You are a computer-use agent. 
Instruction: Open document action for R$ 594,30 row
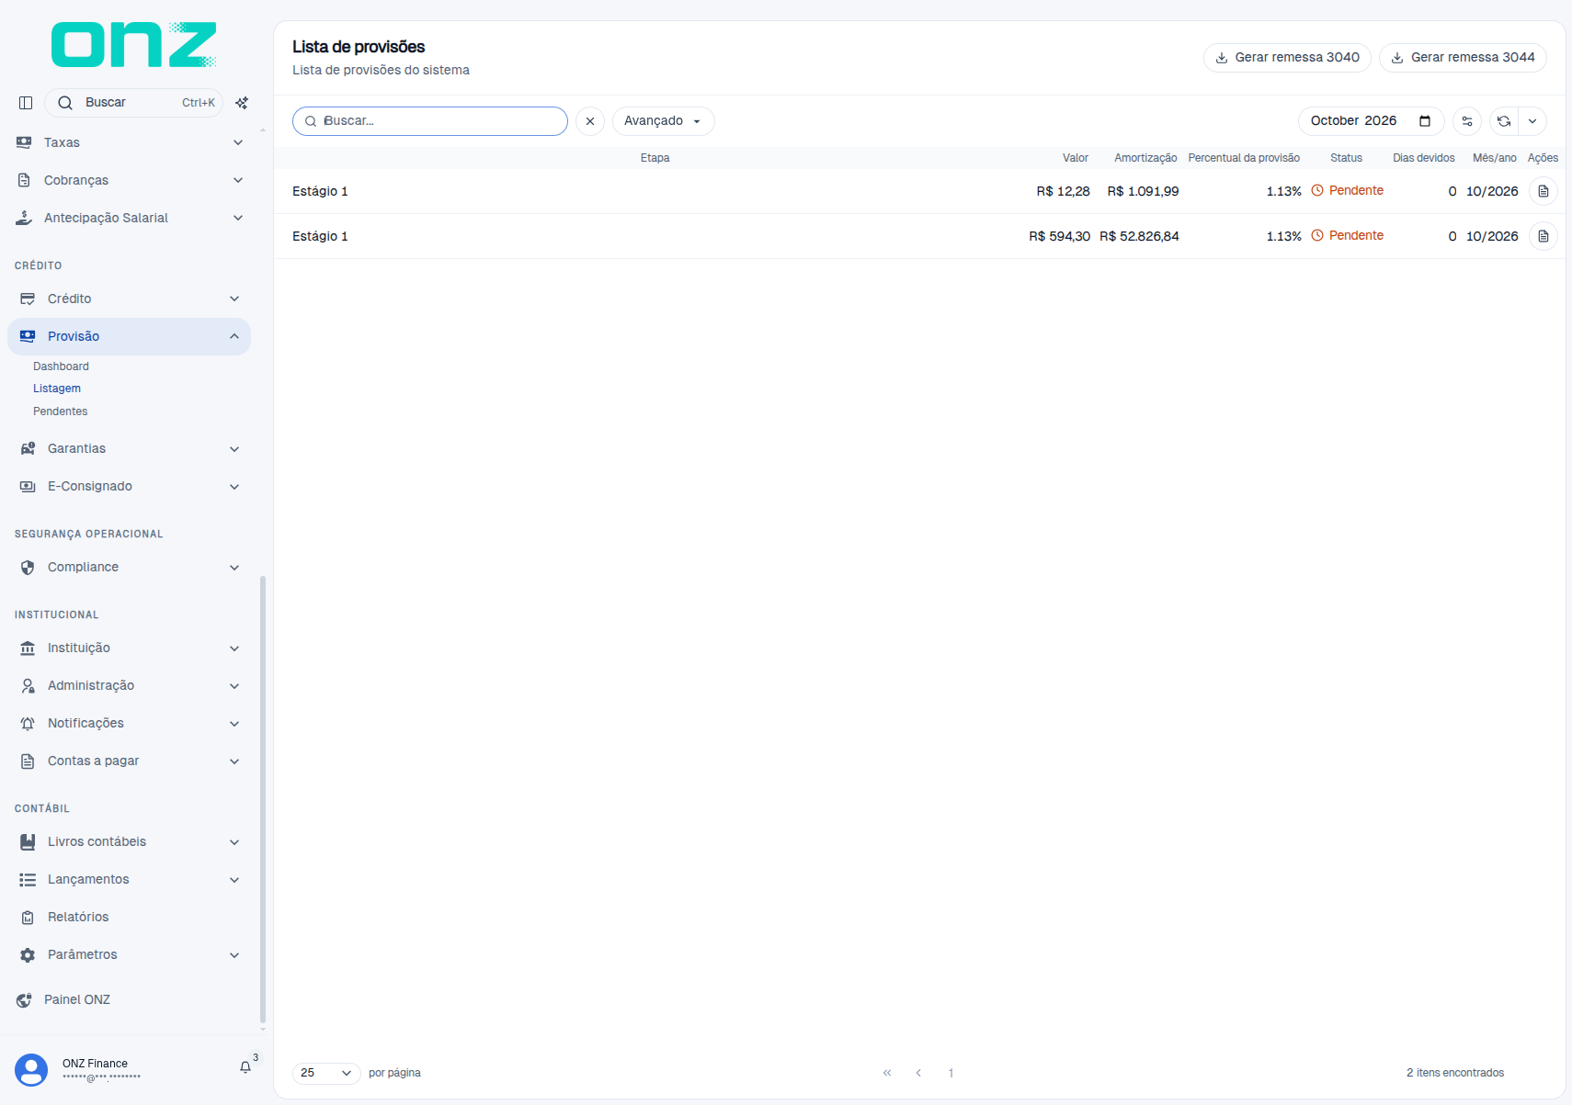click(x=1544, y=236)
